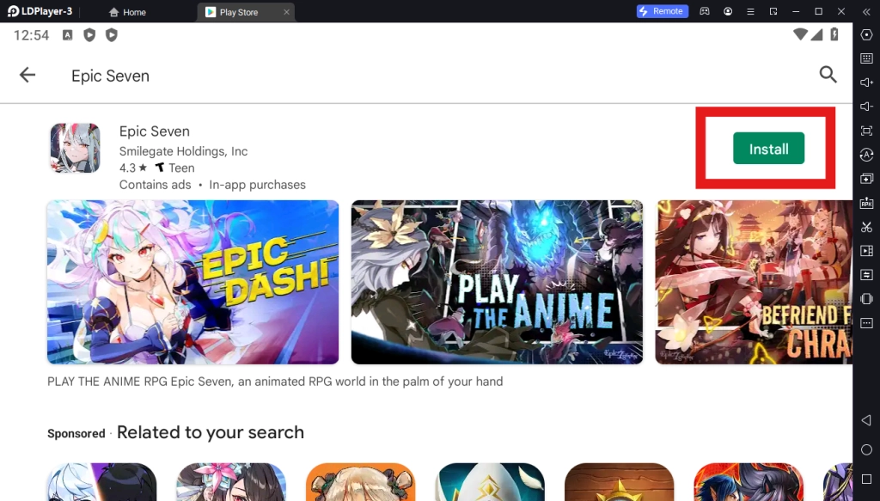Open the gamepad controller settings
Screen dimensions: 880x501
[705, 11]
